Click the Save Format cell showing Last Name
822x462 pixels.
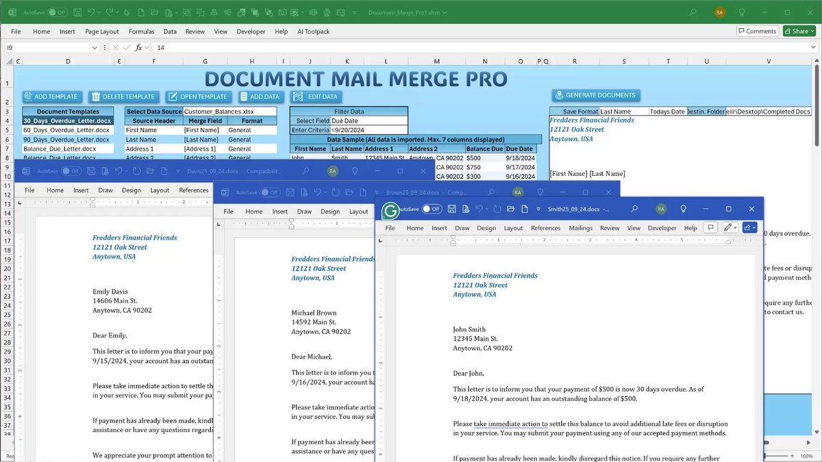[x=623, y=112]
